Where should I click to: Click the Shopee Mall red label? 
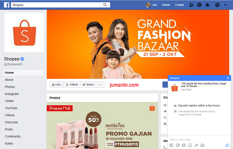pyautogui.click(x=60, y=108)
